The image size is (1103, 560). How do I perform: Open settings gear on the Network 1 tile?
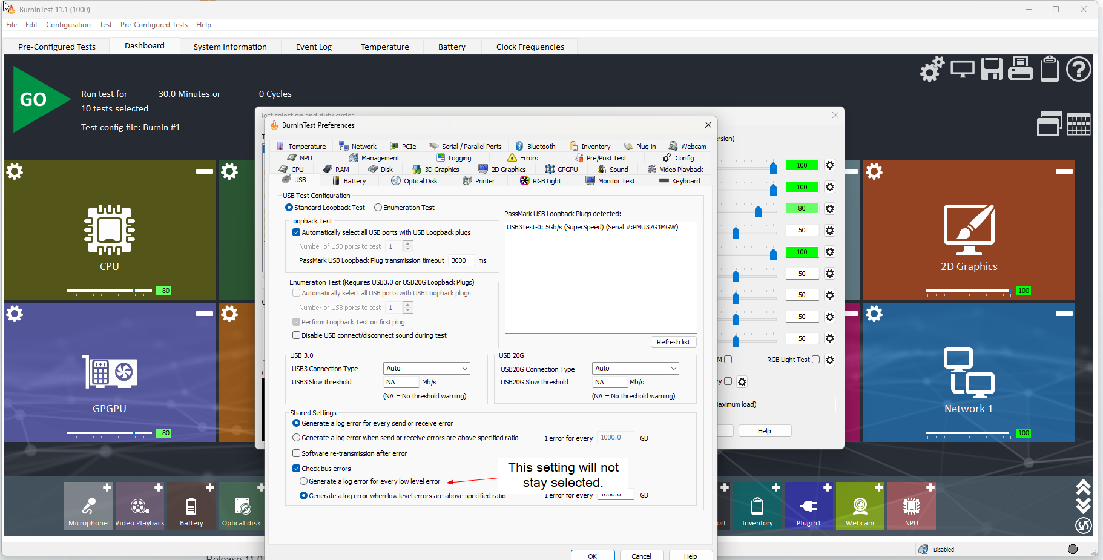(874, 314)
